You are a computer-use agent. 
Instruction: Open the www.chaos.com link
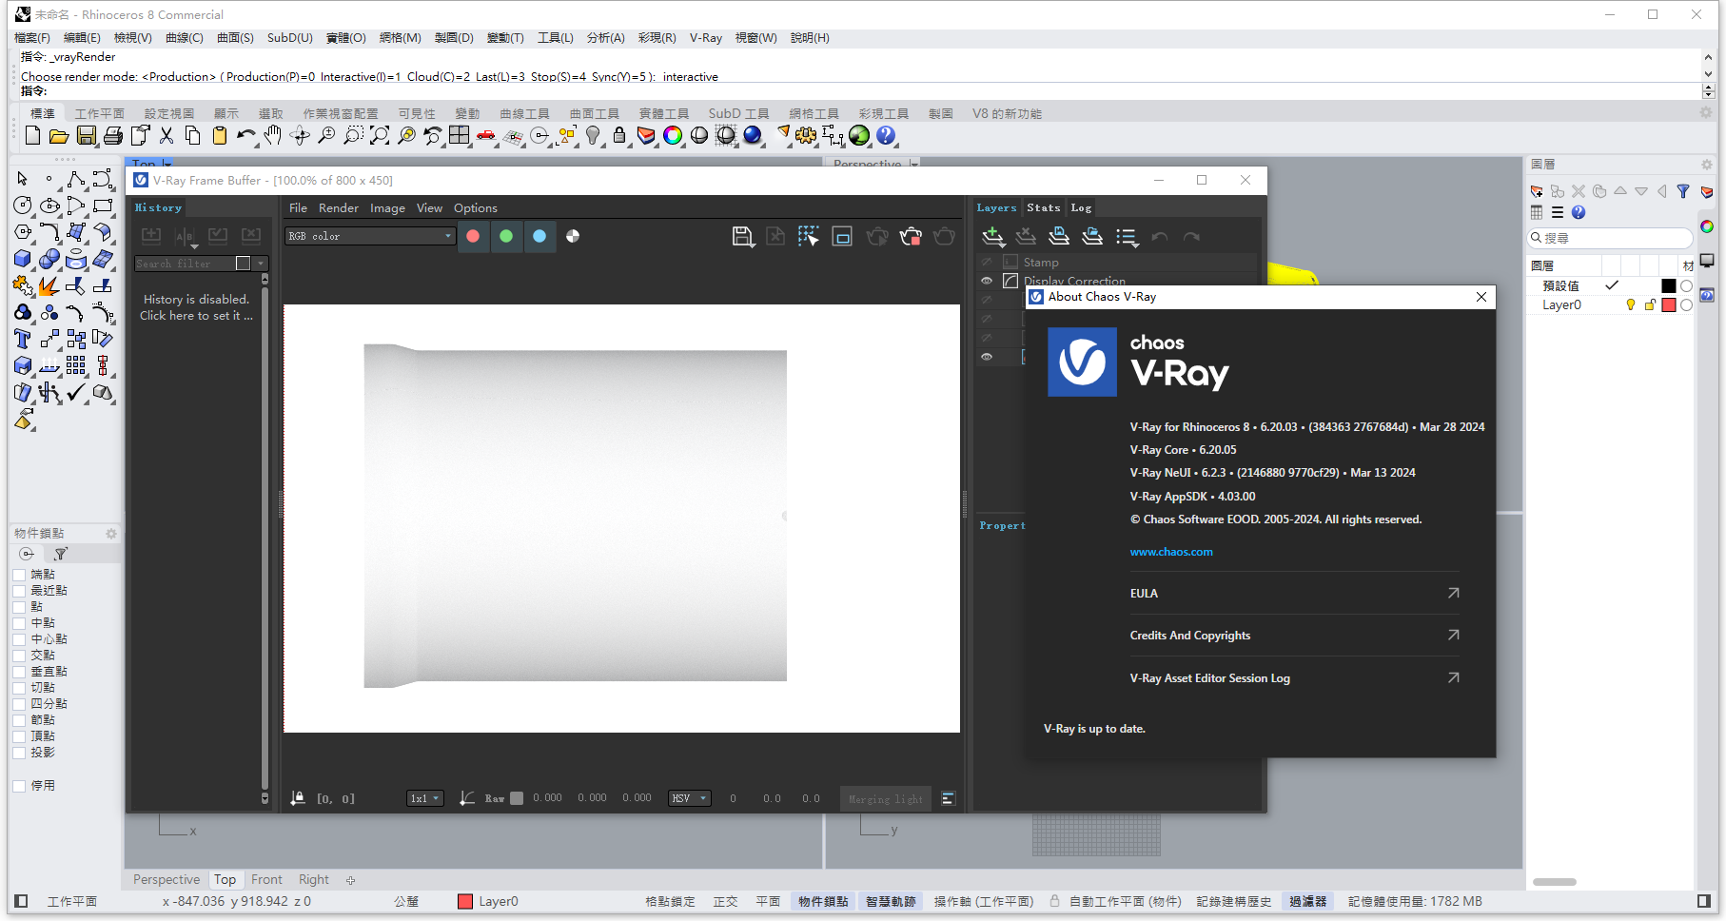click(x=1171, y=552)
